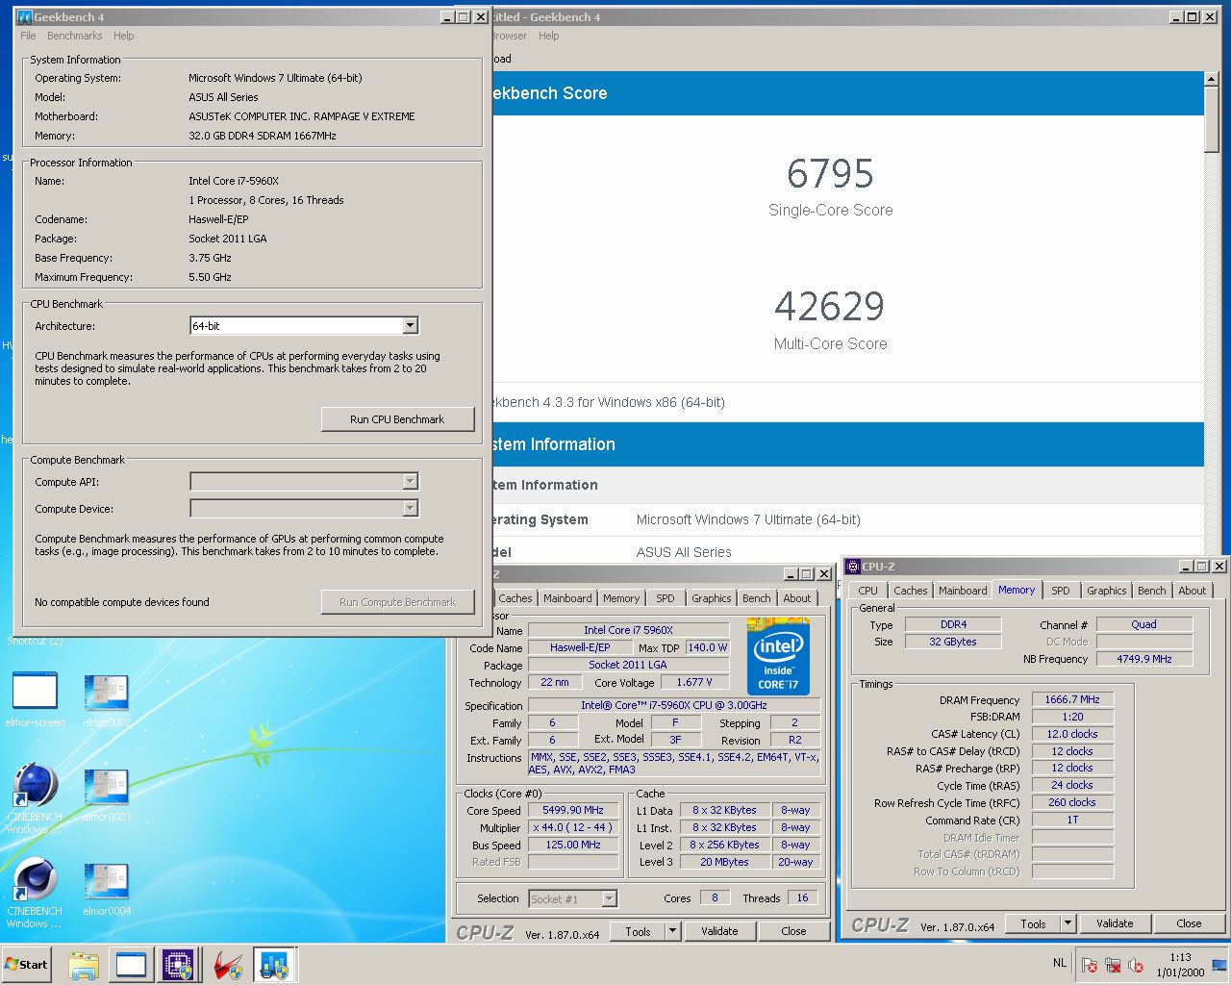Click Close button in CPU-Z memory window
The width and height of the screenshot is (1231, 985).
point(1189,923)
